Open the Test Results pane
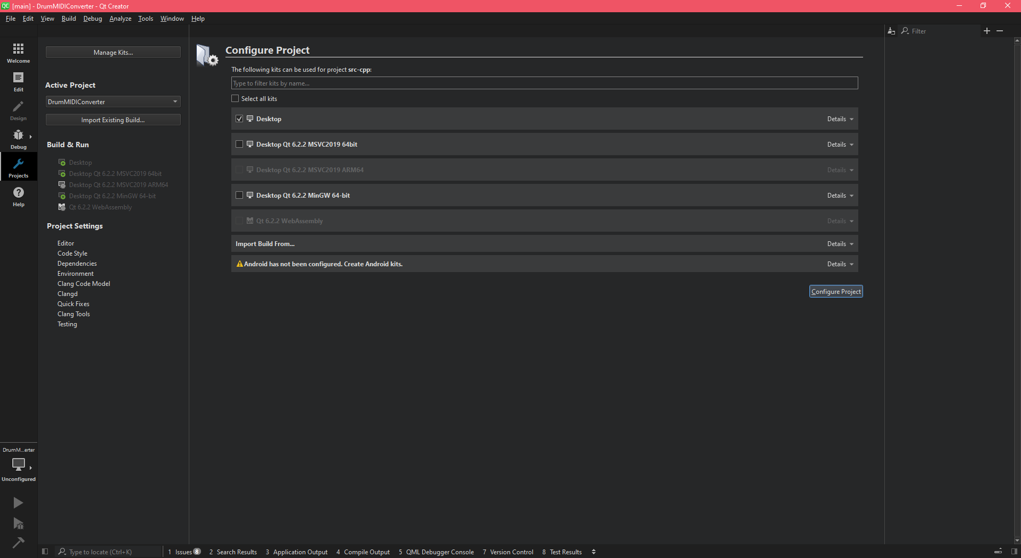This screenshot has width=1021, height=558. click(x=562, y=552)
